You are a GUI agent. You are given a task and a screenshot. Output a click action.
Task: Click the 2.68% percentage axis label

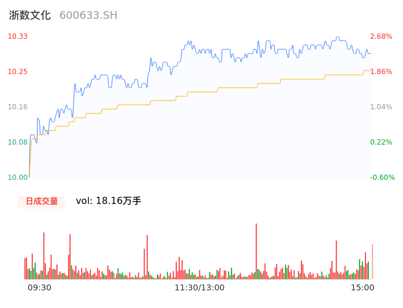(x=381, y=36)
